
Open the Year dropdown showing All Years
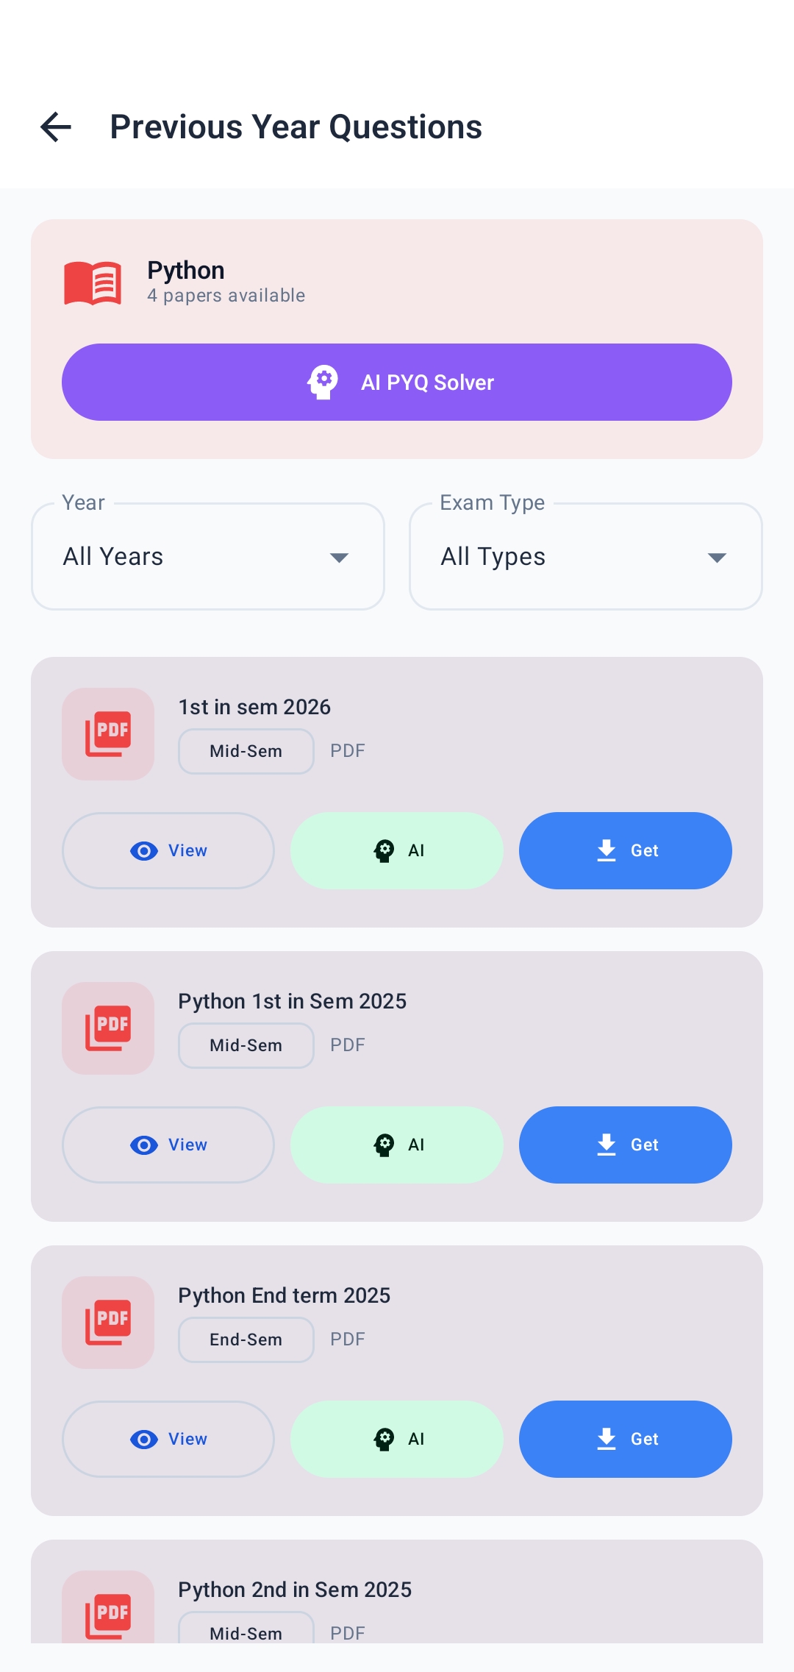click(207, 556)
